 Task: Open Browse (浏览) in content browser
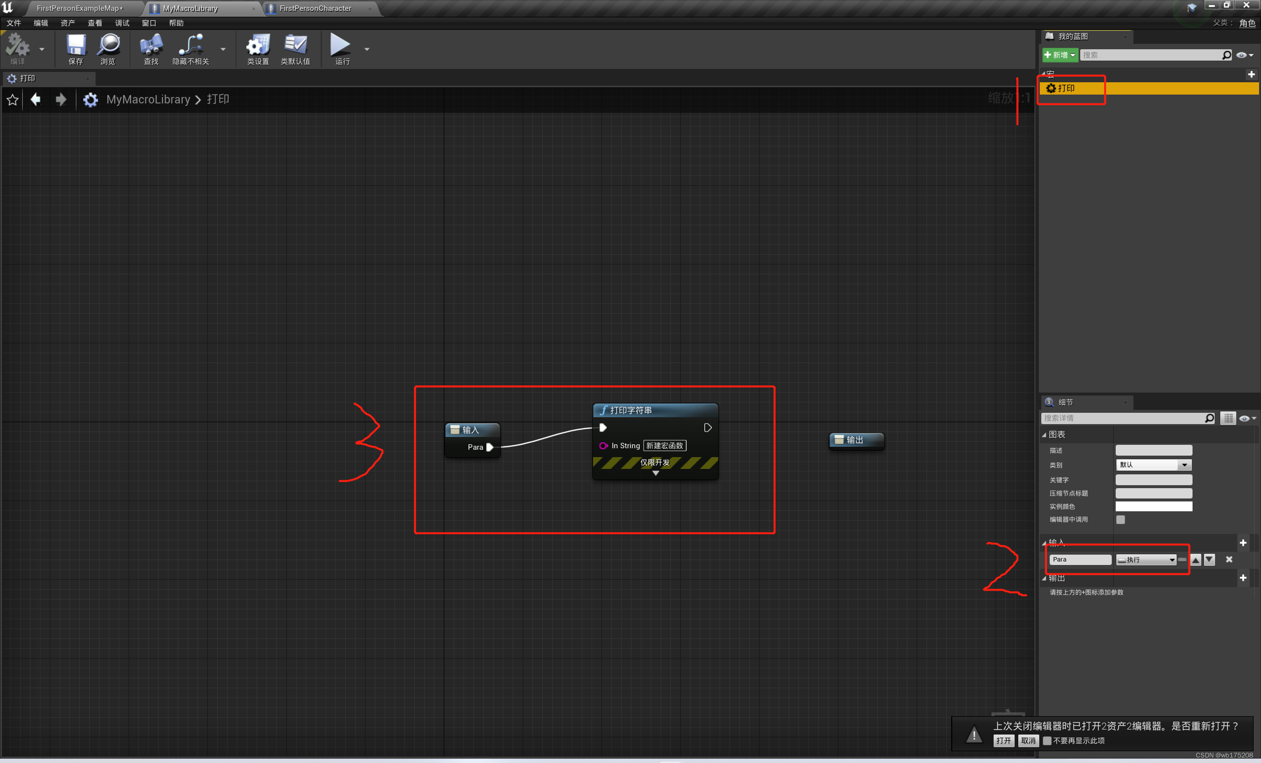pyautogui.click(x=108, y=49)
